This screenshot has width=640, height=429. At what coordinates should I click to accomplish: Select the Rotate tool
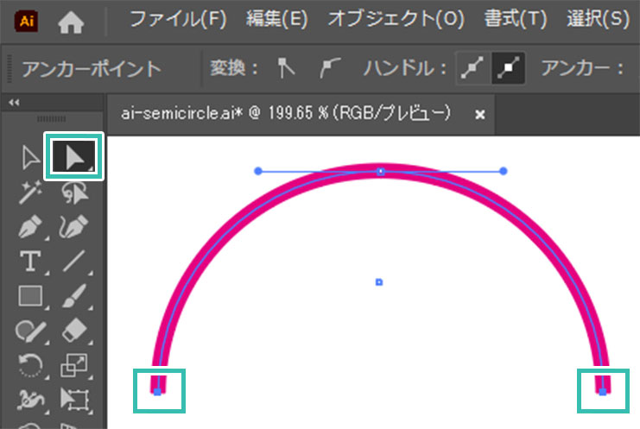point(31,365)
